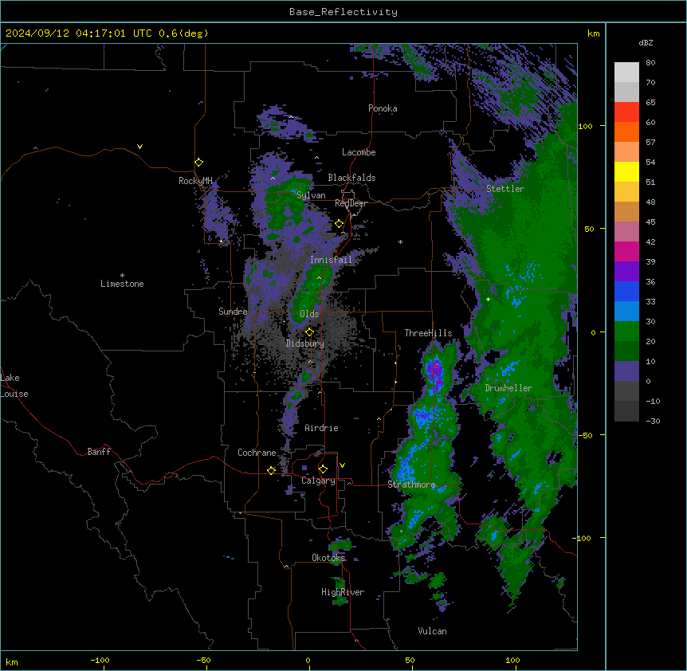Click the Ponoka city label
The width and height of the screenshot is (687, 671).
point(383,108)
